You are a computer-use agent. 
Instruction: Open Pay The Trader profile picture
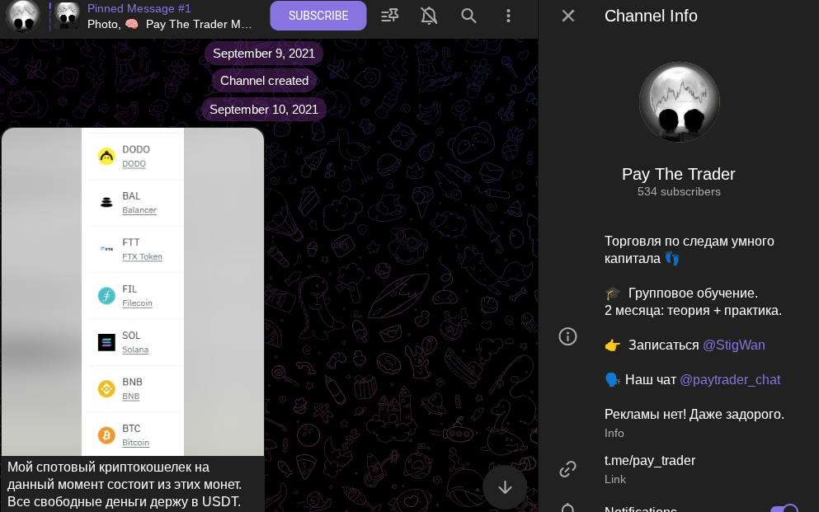click(679, 102)
